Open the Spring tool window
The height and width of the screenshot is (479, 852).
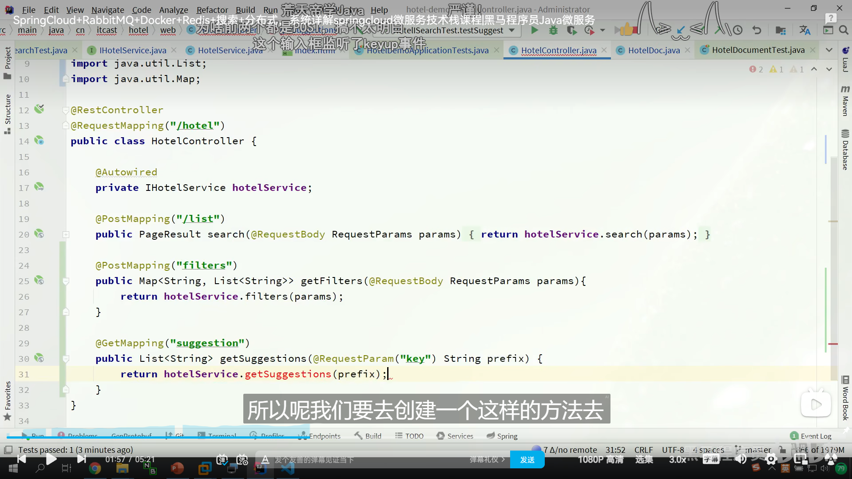(502, 436)
